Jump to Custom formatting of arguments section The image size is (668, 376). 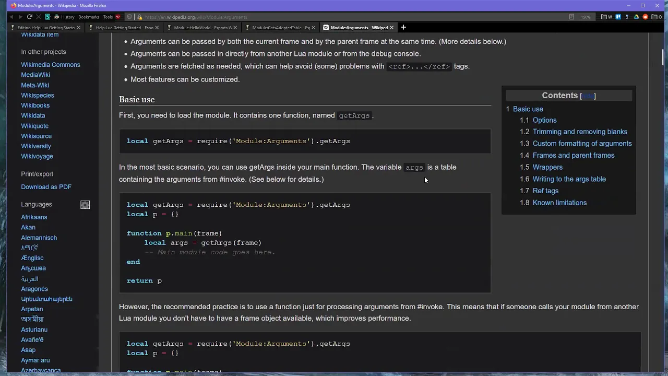coord(582,144)
